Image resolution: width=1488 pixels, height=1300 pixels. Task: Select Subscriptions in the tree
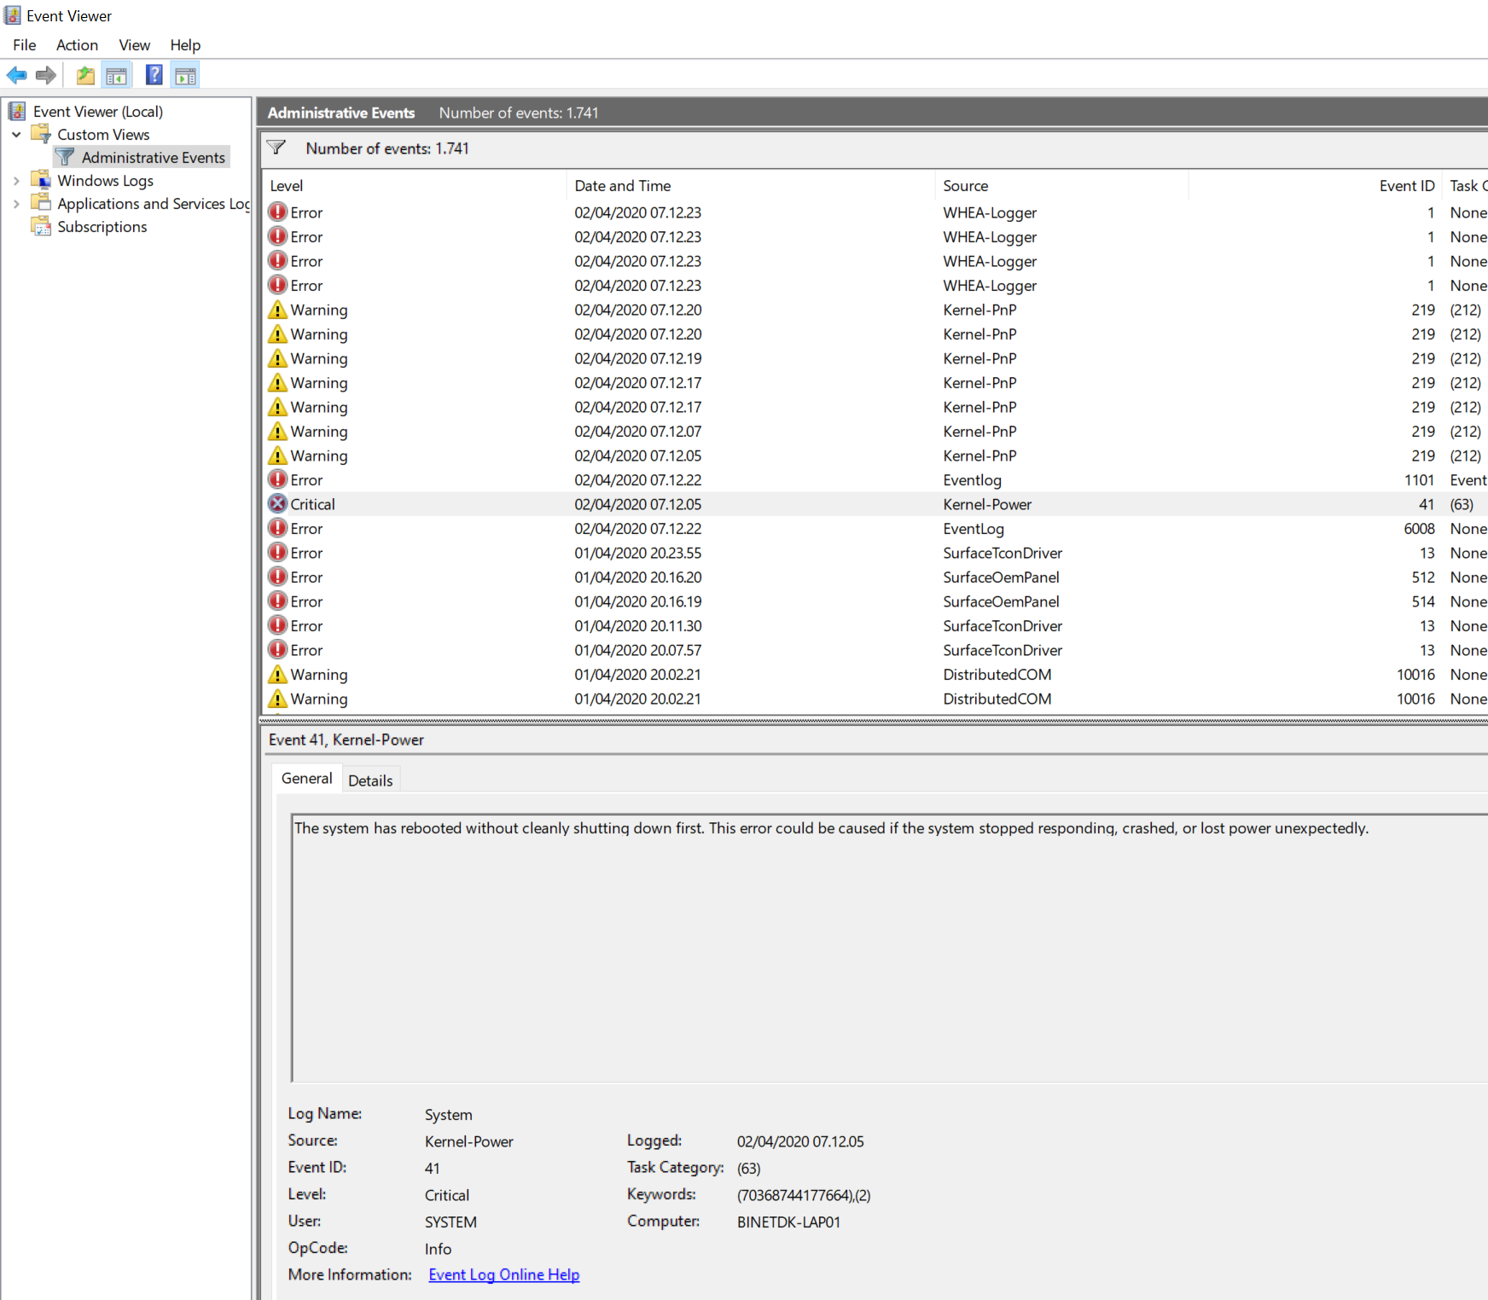[x=102, y=227]
